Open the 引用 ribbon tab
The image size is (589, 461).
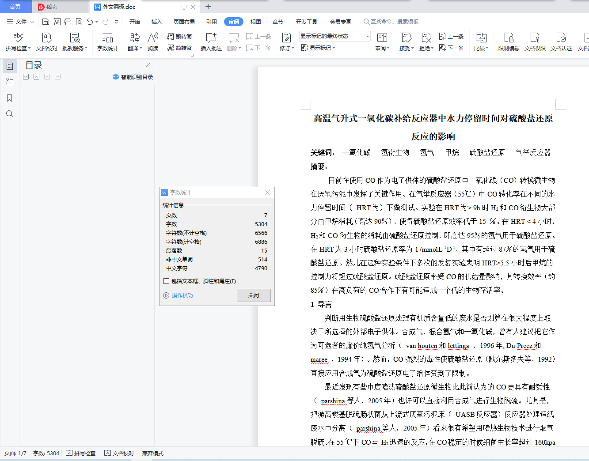pyautogui.click(x=211, y=22)
